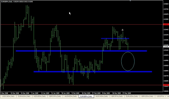Open the AUDNZDm,Daily chart tab
Screen dimensions: 169x99
(x=71, y=96)
